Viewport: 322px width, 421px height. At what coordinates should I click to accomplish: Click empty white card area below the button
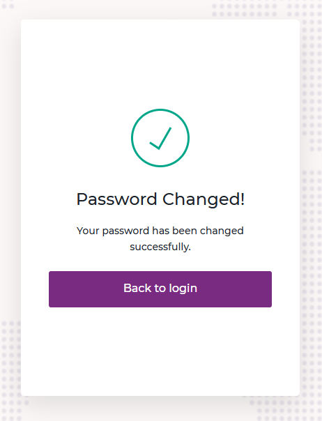(160, 352)
